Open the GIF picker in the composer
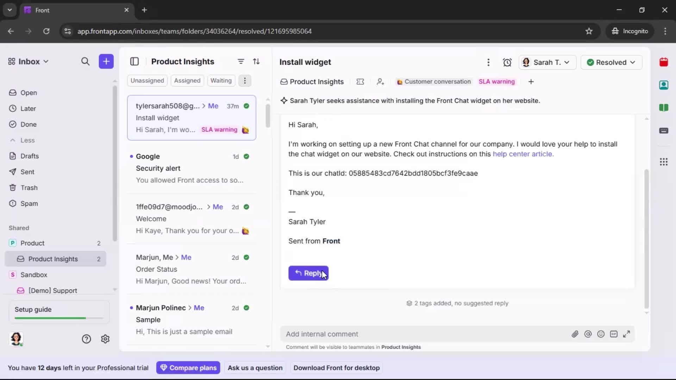 pyautogui.click(x=614, y=334)
